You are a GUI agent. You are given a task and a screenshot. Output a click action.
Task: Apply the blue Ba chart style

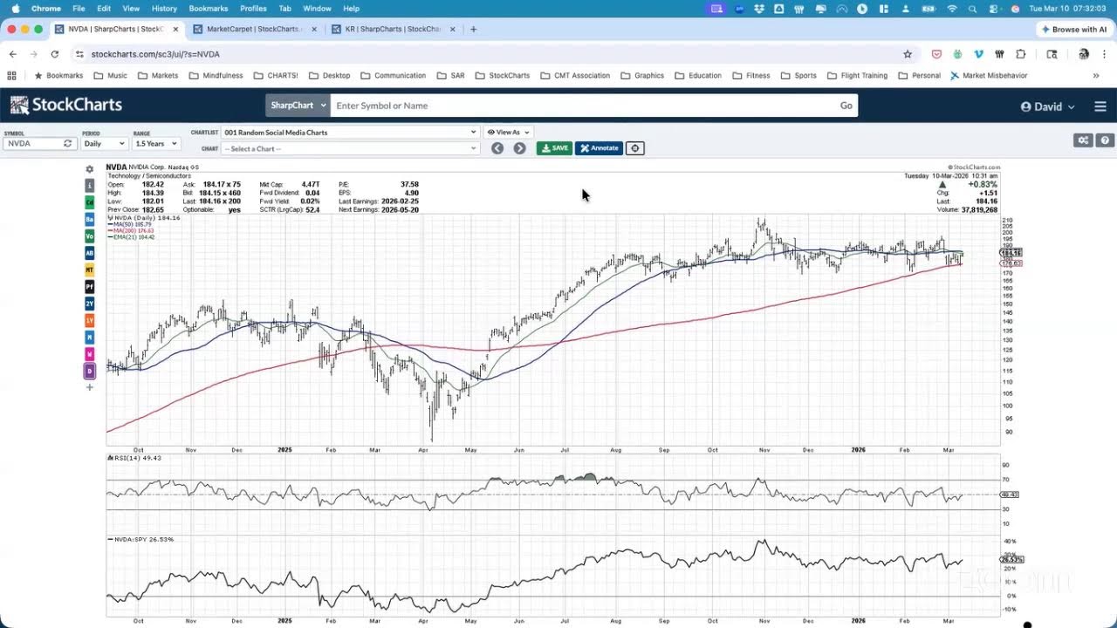tap(89, 219)
